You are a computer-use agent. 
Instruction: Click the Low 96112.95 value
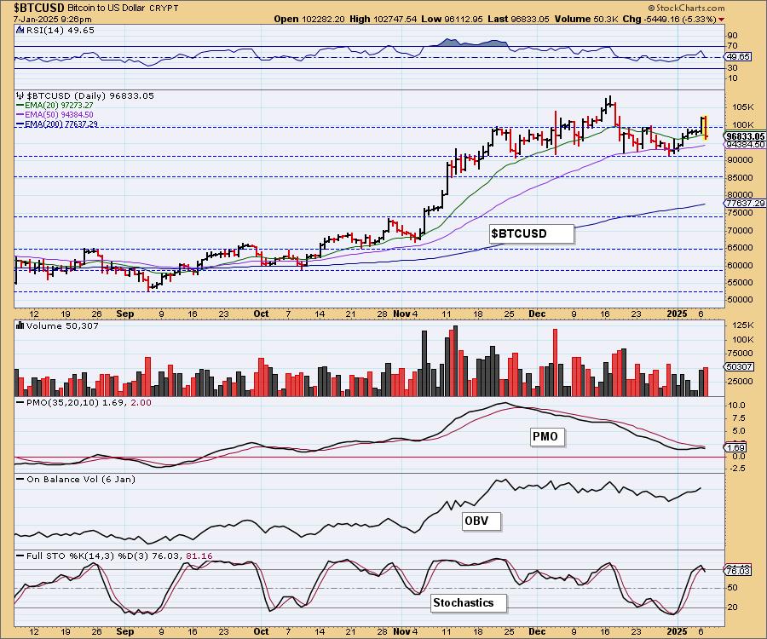click(452, 19)
